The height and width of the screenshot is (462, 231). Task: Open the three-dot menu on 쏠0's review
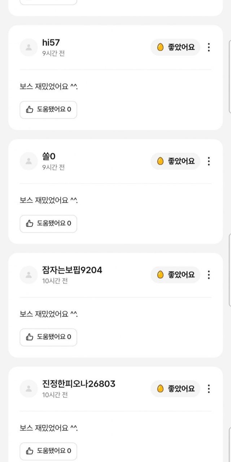pyautogui.click(x=209, y=161)
